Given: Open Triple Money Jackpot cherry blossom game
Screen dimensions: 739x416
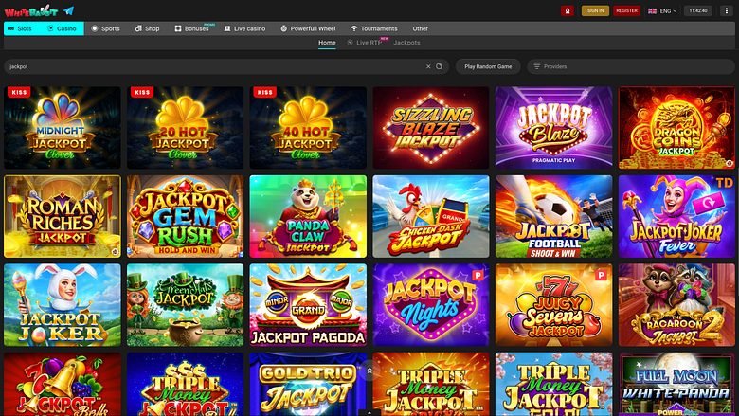Looking at the screenshot, I should coord(554,385).
